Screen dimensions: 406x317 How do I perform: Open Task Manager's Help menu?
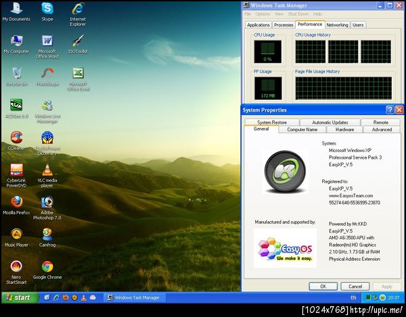pyautogui.click(x=317, y=14)
